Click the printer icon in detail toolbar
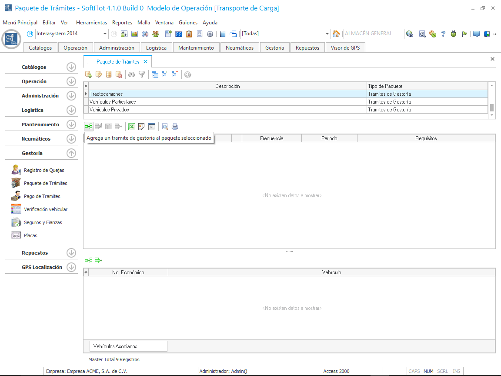 175,127
